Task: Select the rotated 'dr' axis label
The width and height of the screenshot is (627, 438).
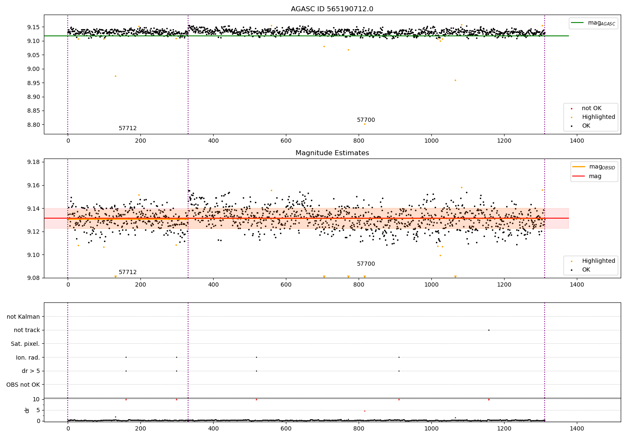Action: point(27,410)
